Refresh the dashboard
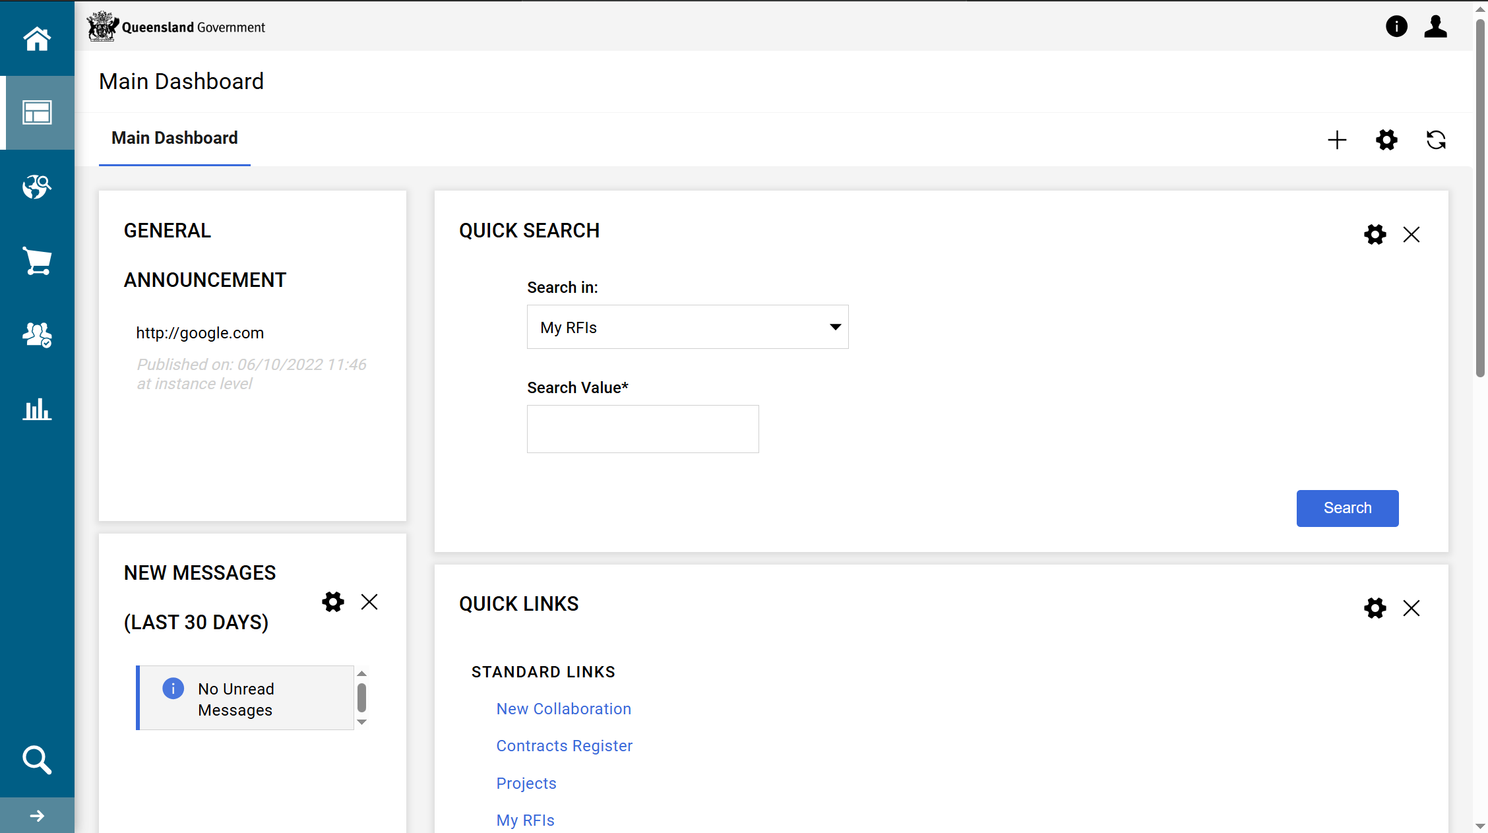 [x=1436, y=140]
